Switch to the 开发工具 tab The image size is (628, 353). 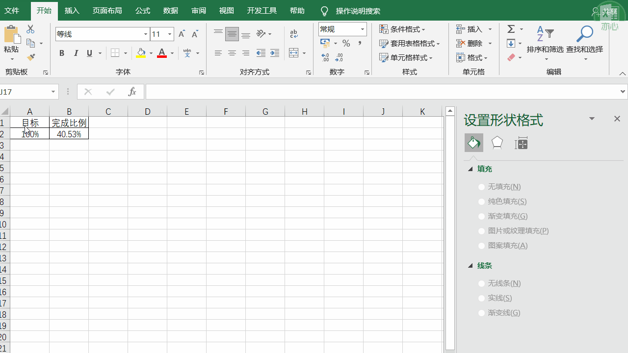(x=262, y=10)
